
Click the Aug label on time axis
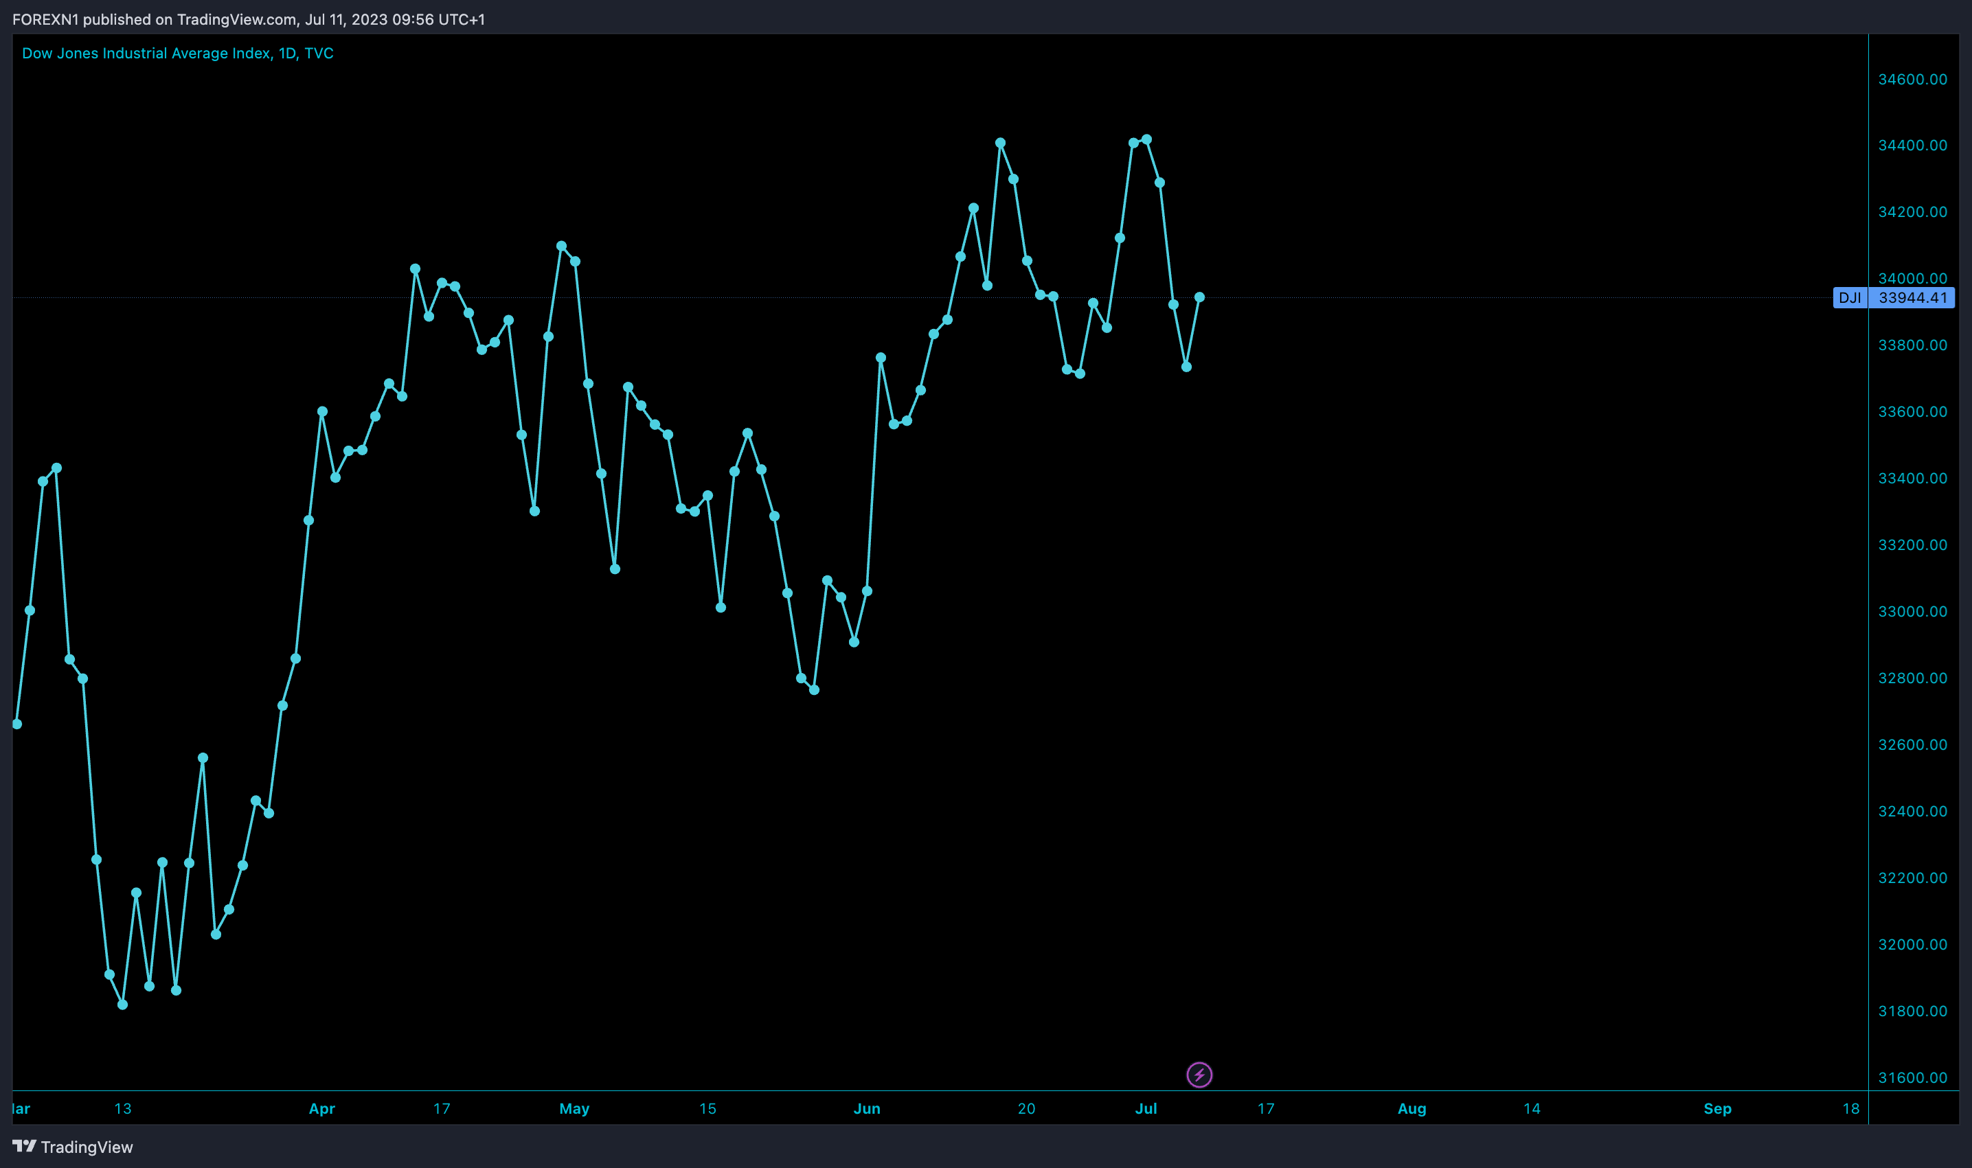[x=1412, y=1108]
